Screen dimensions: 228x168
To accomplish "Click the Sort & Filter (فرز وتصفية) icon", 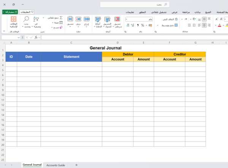I will coord(36,19).
